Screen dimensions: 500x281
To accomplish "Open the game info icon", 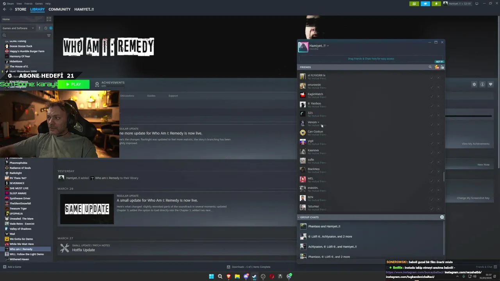I will [x=482, y=84].
